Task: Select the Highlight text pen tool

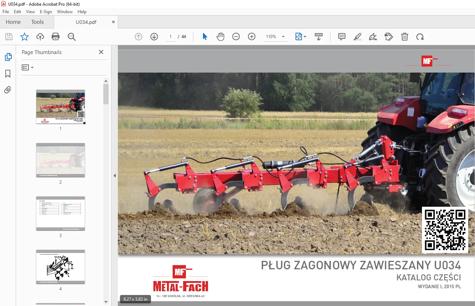Action: click(357, 37)
